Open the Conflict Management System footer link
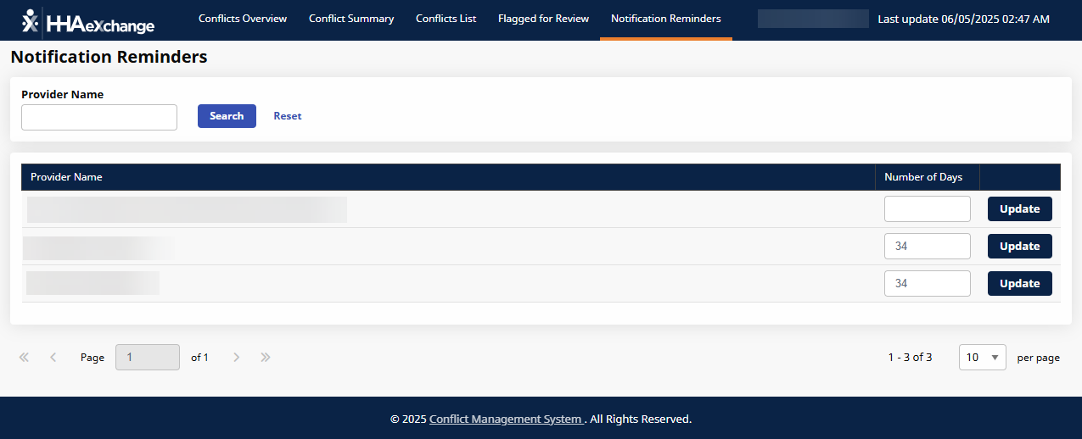Image resolution: width=1082 pixels, height=439 pixels. [506, 420]
